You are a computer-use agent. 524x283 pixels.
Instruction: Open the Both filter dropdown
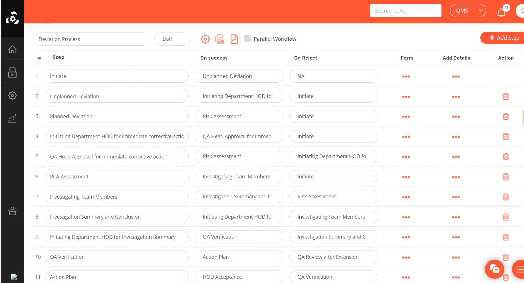(172, 39)
